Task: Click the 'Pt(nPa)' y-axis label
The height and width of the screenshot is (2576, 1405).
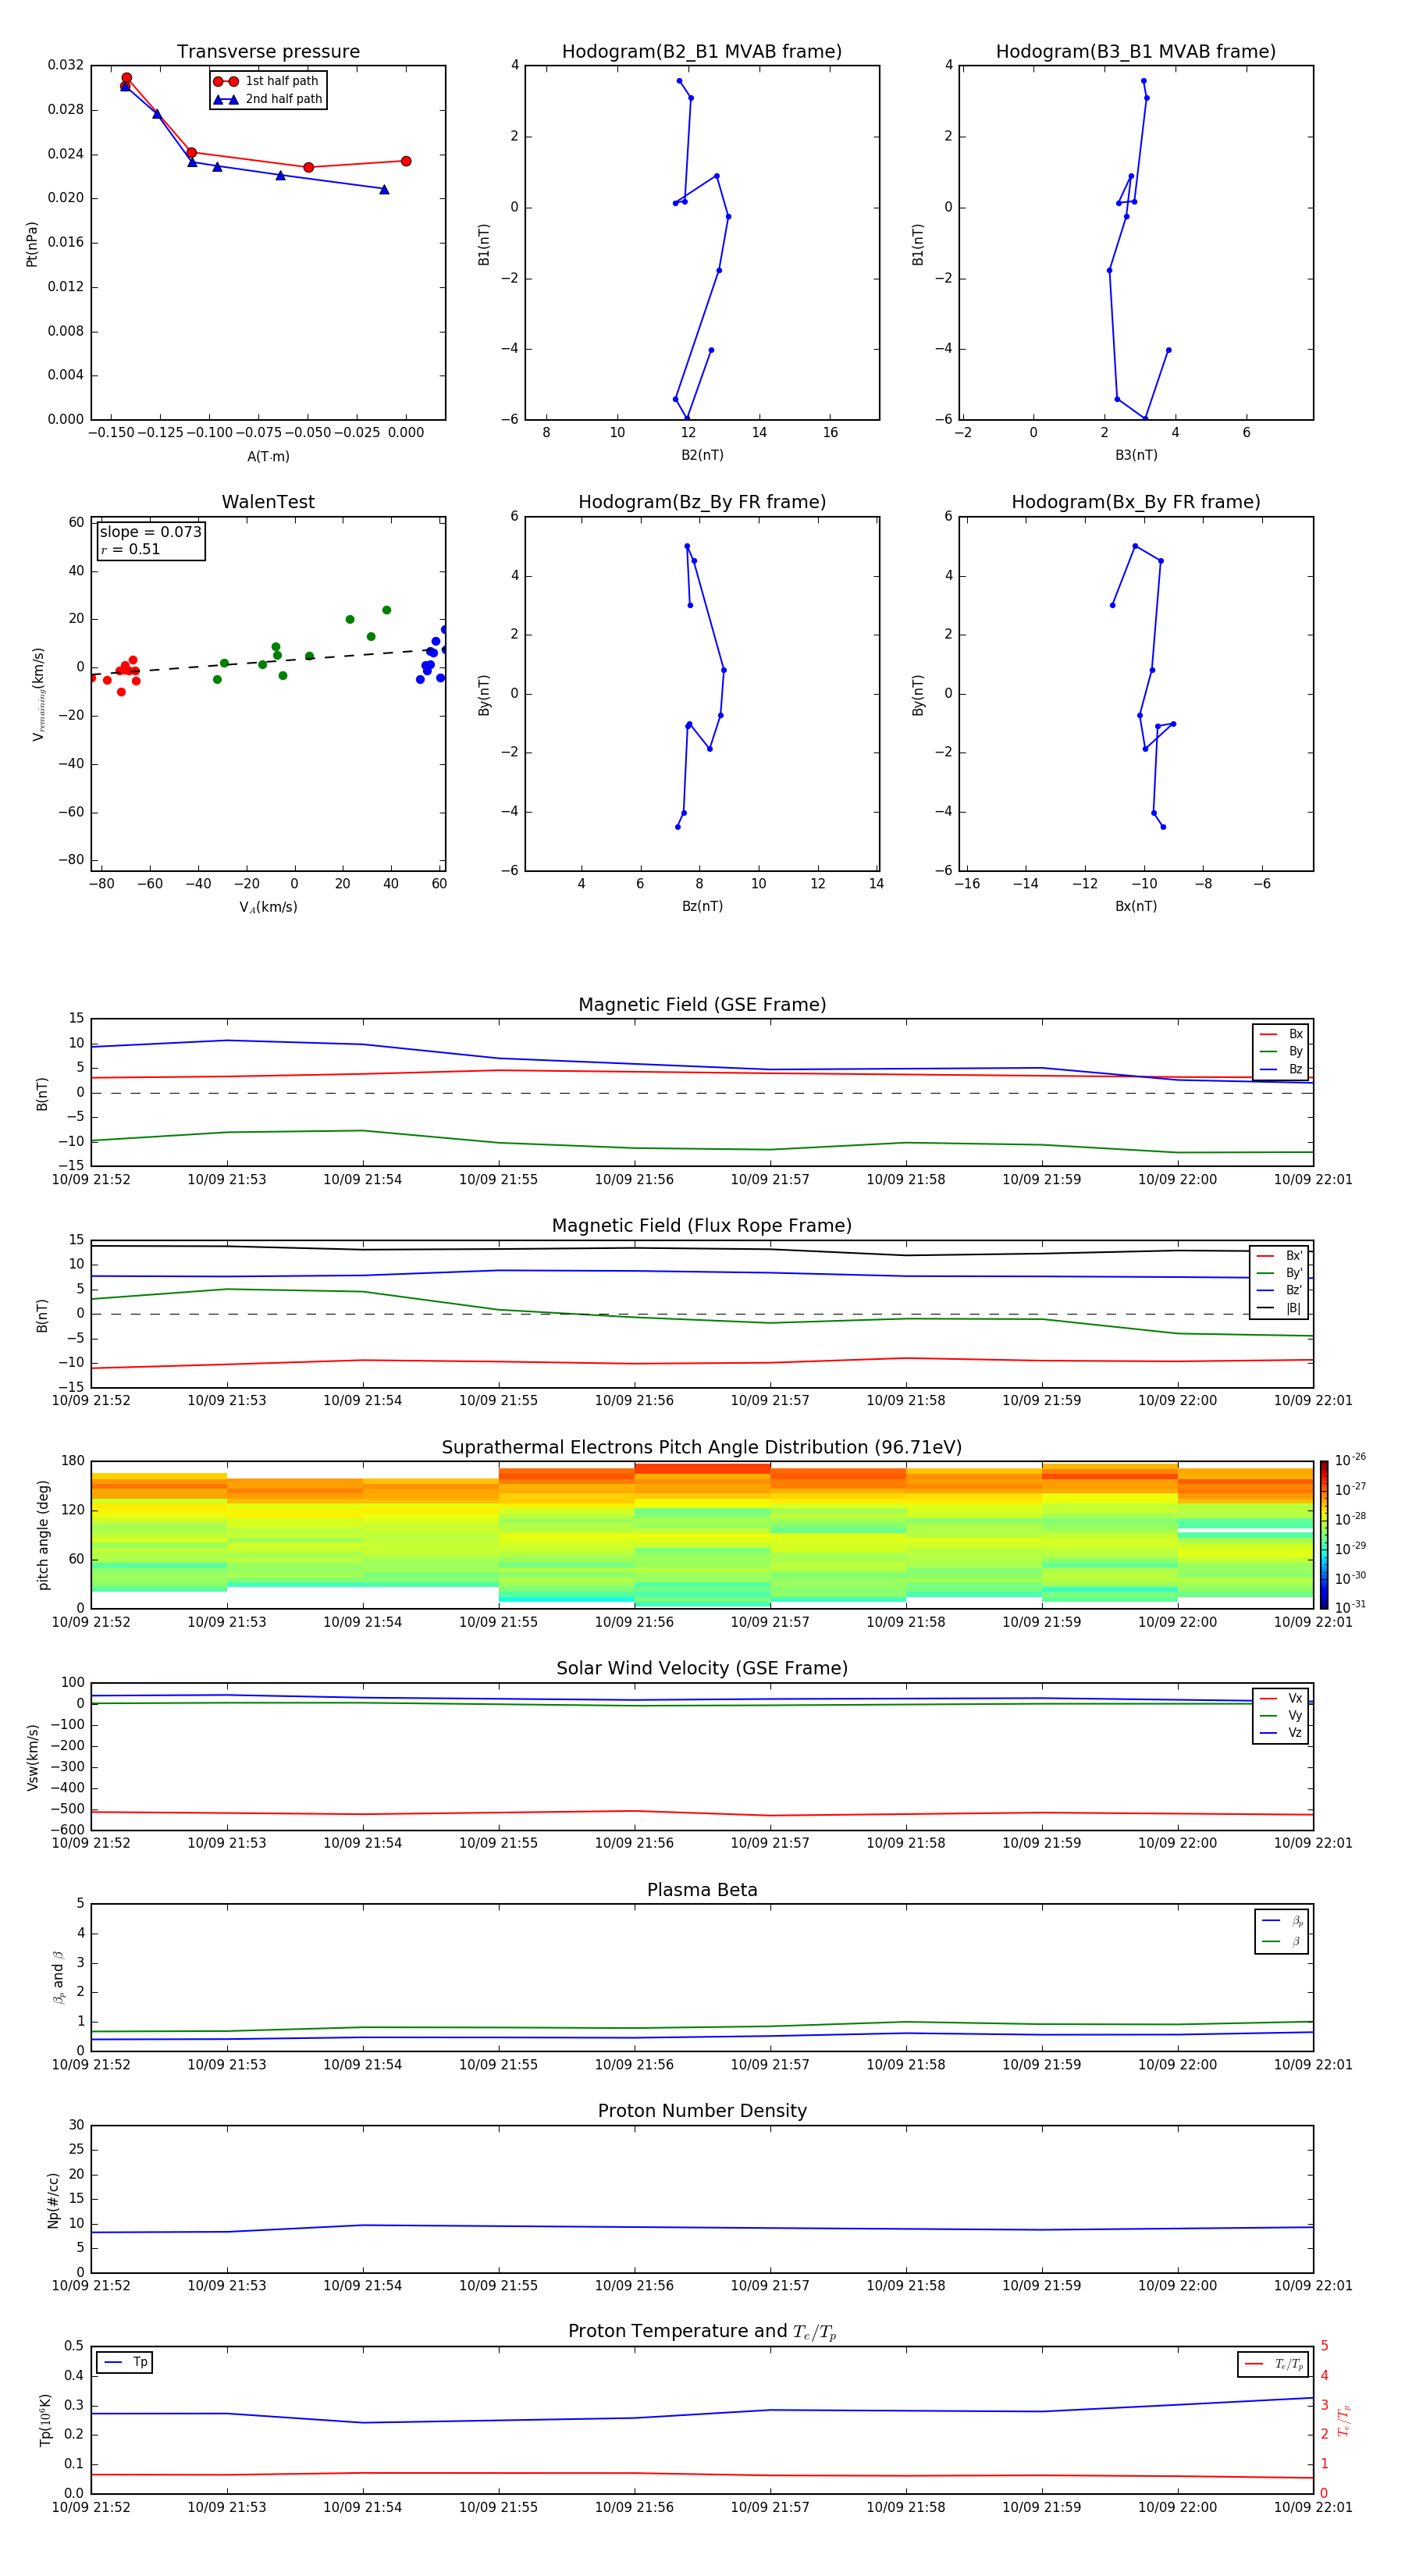Action: [32, 244]
